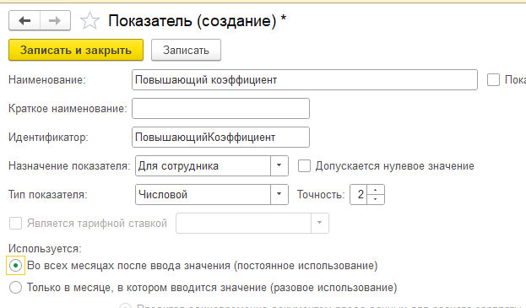Open the Назначение показателя dropdown

point(279,165)
